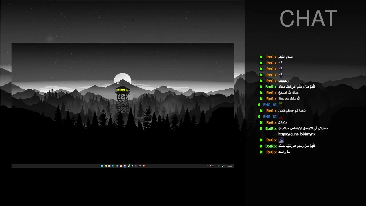Launch Discord from the taskbar
366x206 pixels.
point(125,166)
